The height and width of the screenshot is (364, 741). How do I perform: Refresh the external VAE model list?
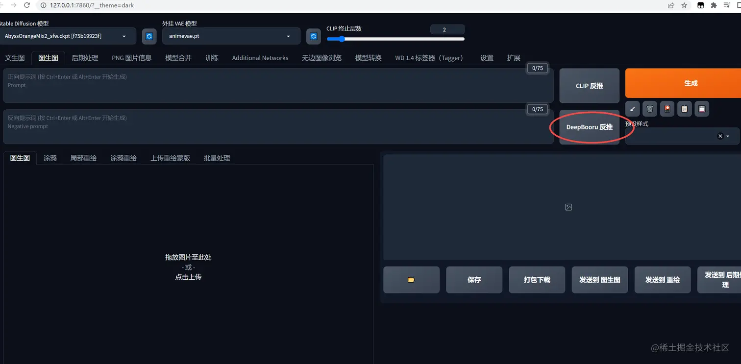[314, 36]
